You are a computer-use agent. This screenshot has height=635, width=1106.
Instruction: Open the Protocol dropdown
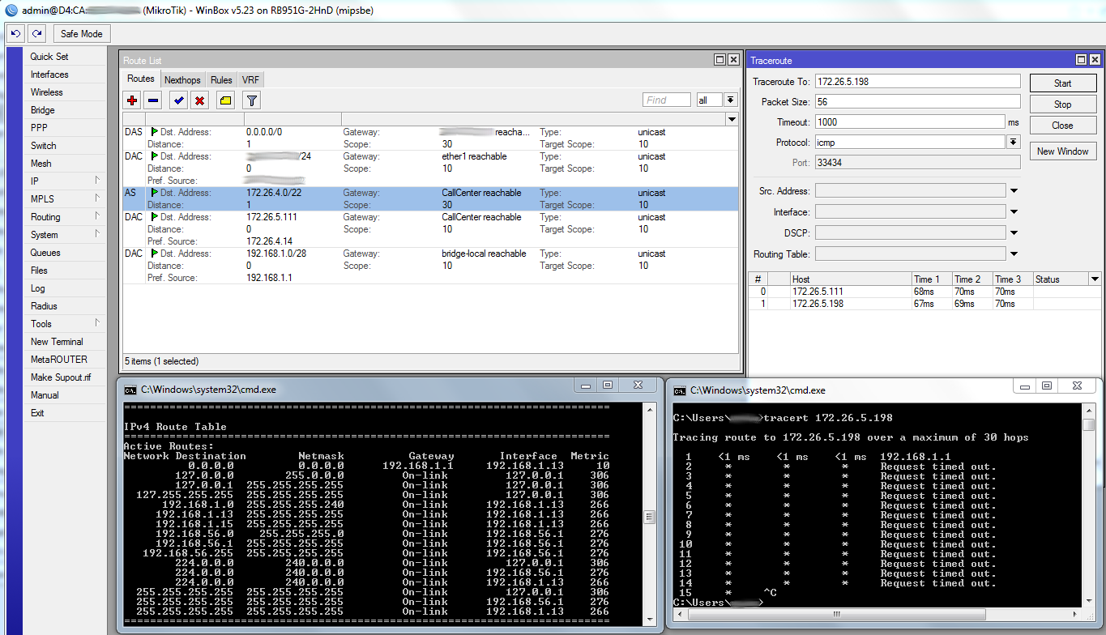tap(1013, 142)
